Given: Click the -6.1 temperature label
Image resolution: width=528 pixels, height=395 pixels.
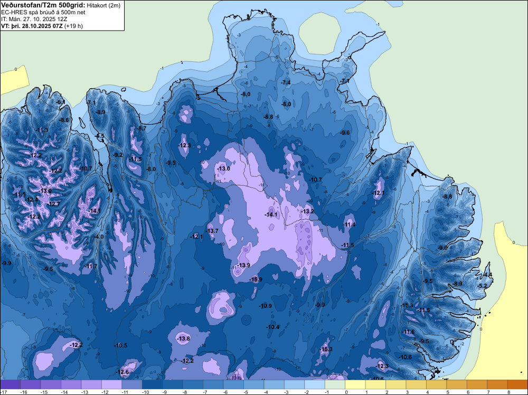Looking at the screenshot, I should pyautogui.click(x=61, y=102).
